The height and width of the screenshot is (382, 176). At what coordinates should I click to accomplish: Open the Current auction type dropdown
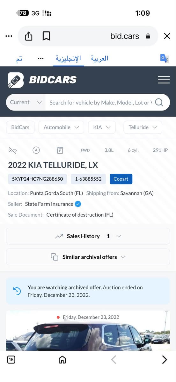[26, 102]
